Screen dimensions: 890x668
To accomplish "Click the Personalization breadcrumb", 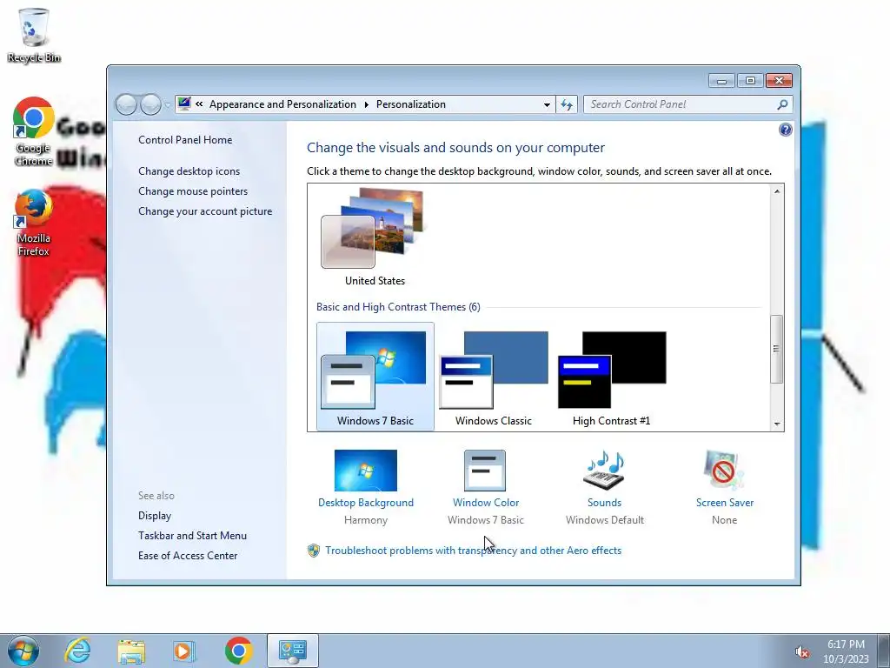I will [x=411, y=104].
